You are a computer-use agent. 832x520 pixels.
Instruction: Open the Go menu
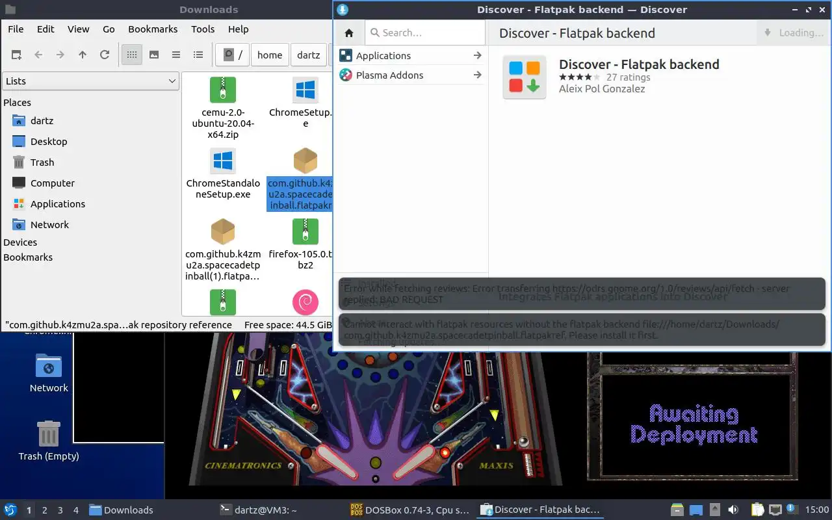click(x=109, y=29)
